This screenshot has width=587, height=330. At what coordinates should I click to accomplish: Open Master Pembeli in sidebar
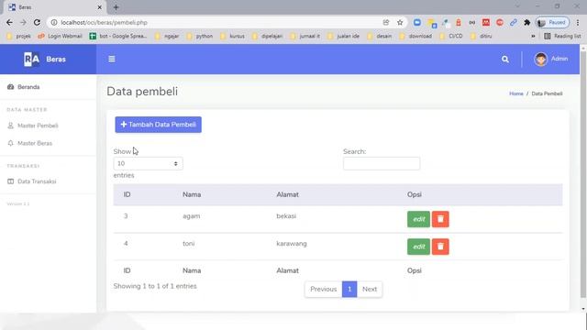[33, 126]
